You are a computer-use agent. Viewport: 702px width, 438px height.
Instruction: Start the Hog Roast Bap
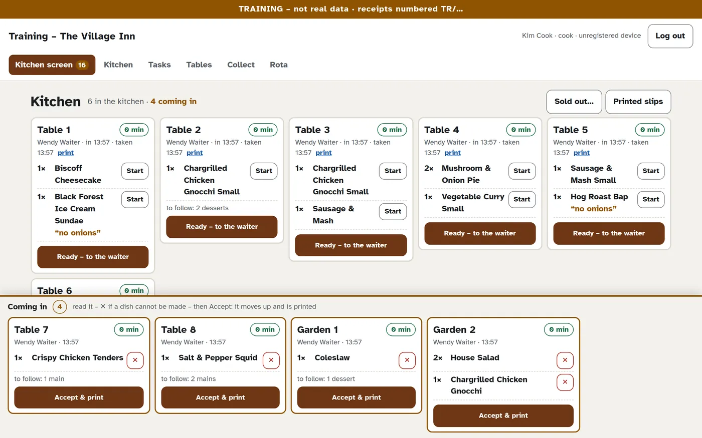[x=651, y=200]
